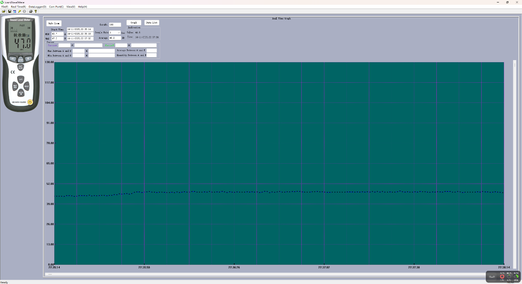Viewport: 522px width, 284px height.
Task: Toggle HOLD on the meter
Action: click(26, 86)
